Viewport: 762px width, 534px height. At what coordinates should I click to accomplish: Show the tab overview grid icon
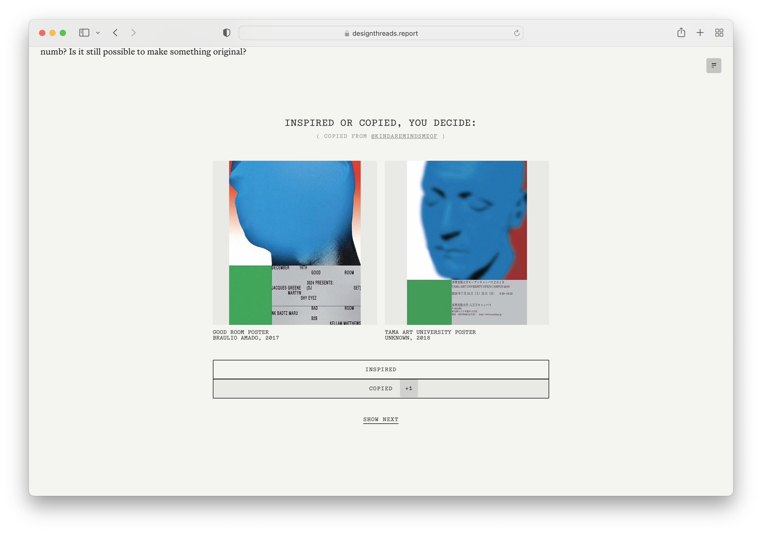tap(719, 33)
